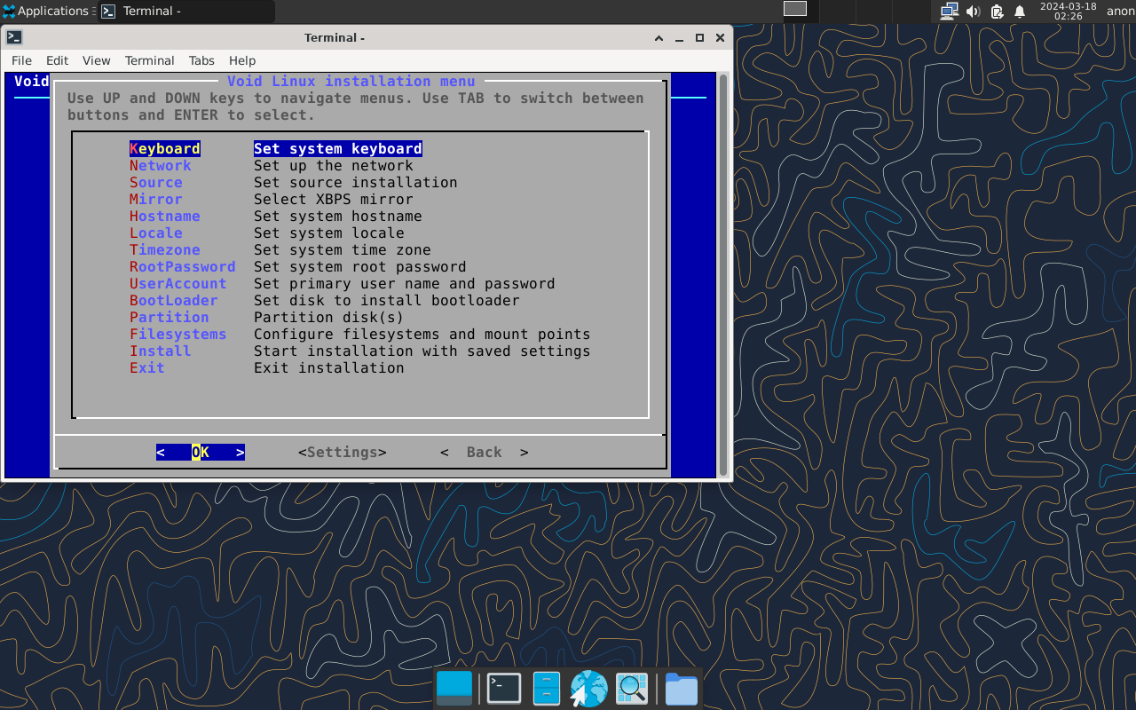Select the Partition menu entry
The width and height of the screenshot is (1136, 710).
point(170,317)
